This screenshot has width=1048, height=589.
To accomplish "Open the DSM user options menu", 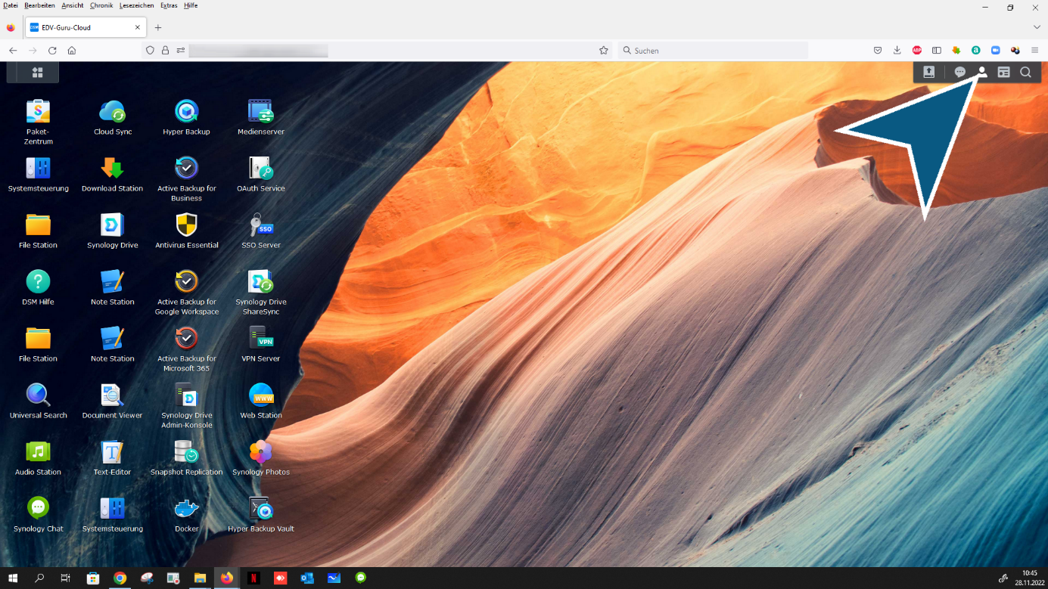I will (981, 73).
